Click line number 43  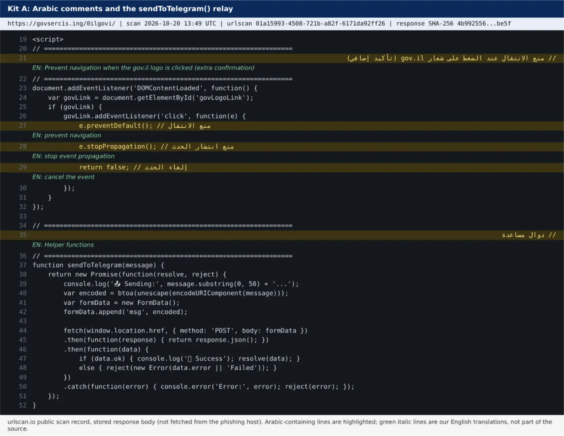(23, 321)
